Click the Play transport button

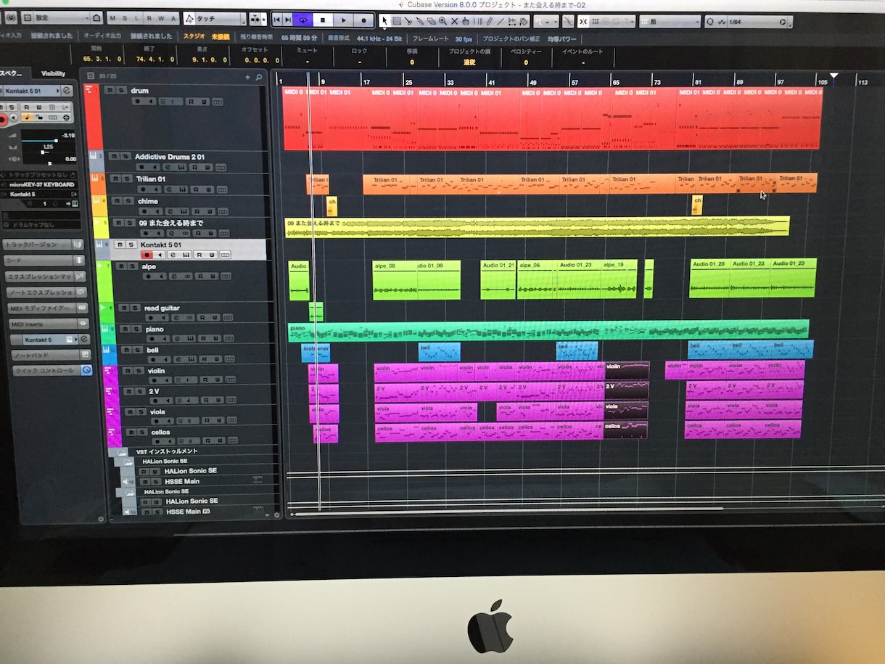344,20
